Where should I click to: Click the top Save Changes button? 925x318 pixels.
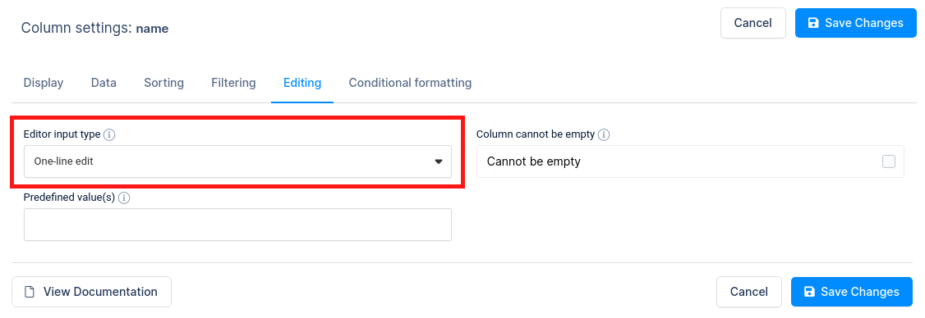(x=855, y=23)
